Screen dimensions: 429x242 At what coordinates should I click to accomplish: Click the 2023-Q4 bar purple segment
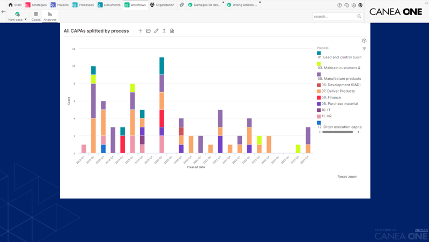click(308, 136)
